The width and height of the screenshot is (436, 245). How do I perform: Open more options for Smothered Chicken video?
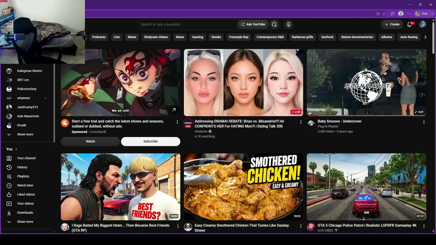[x=300, y=226]
